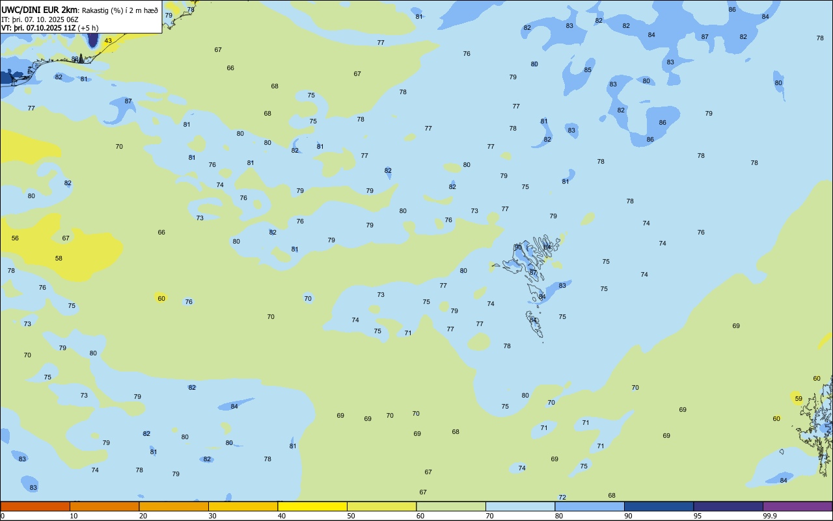Viewport: 833px width, 521px height.
Task: Click the pale yellow 50–60 legend swatch
Action: tap(381, 506)
